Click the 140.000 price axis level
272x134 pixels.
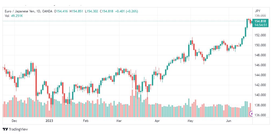click(260, 95)
